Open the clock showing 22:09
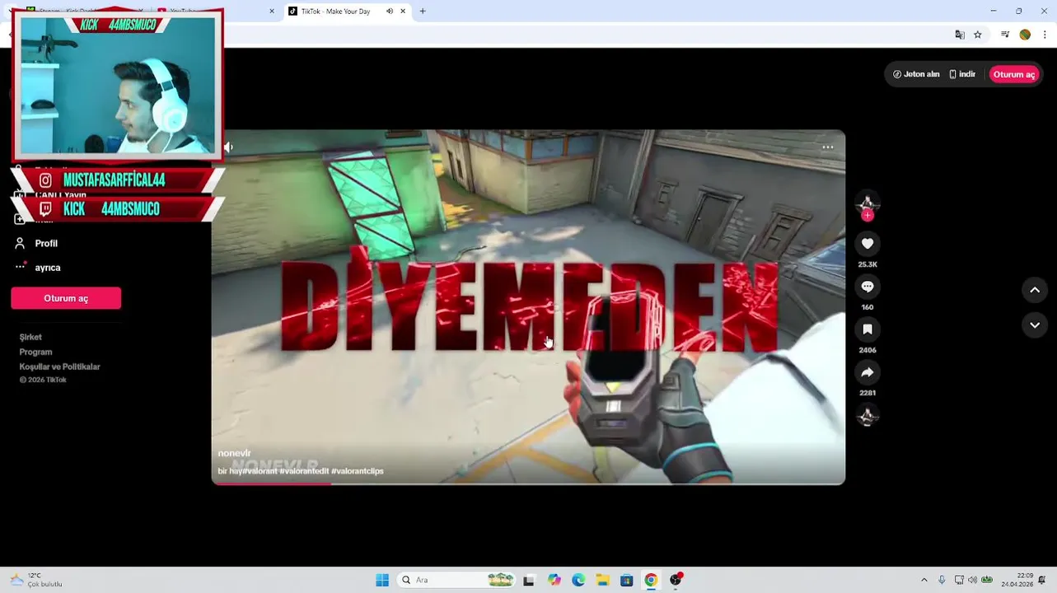 click(1017, 580)
